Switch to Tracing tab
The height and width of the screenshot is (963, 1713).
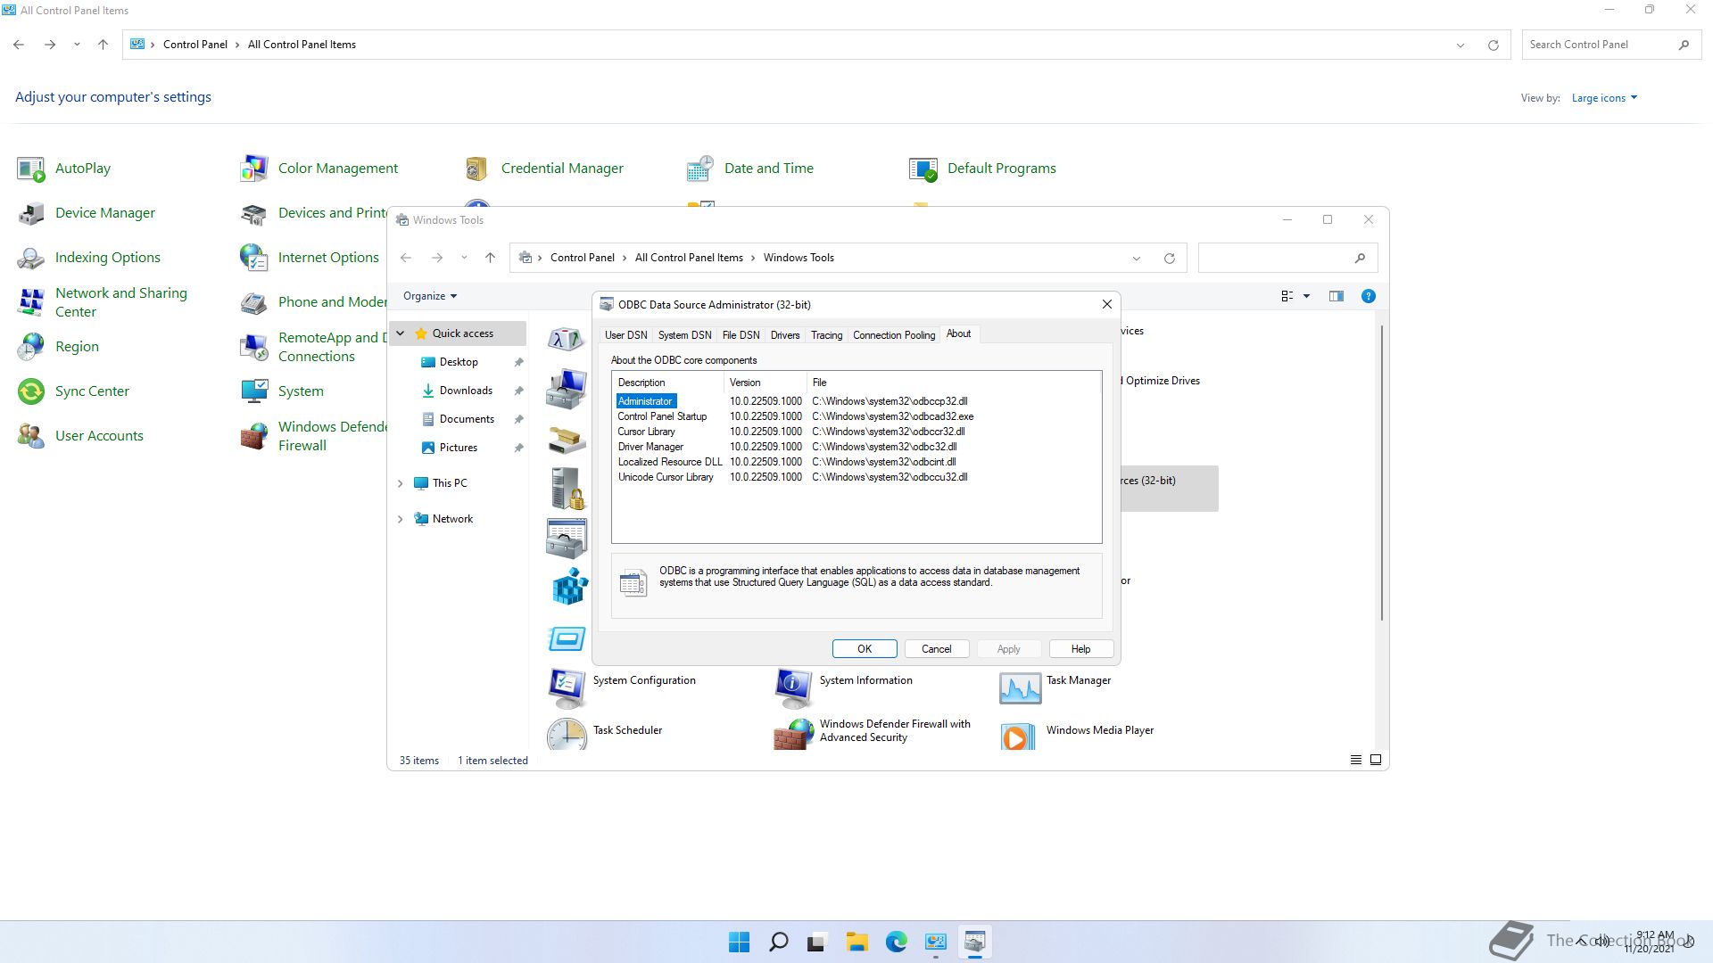click(826, 335)
